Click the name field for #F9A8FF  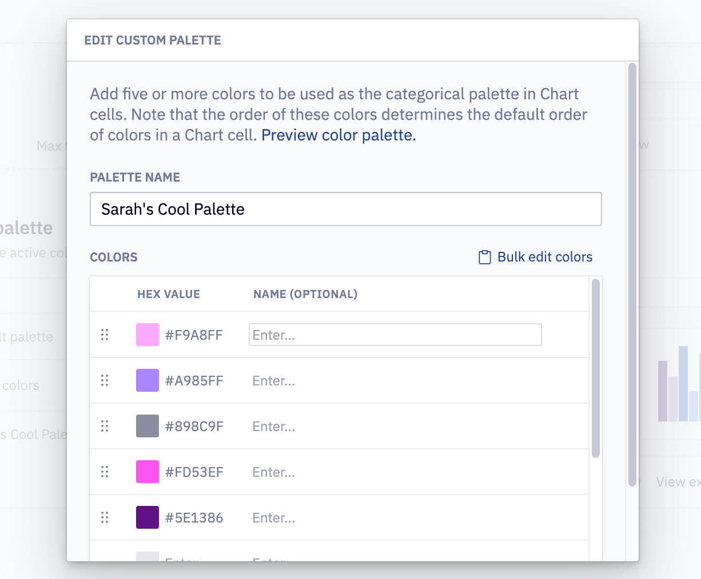(x=395, y=335)
